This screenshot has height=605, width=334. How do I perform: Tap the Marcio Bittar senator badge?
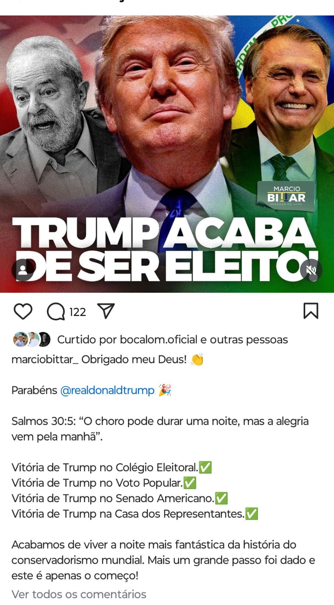286,196
